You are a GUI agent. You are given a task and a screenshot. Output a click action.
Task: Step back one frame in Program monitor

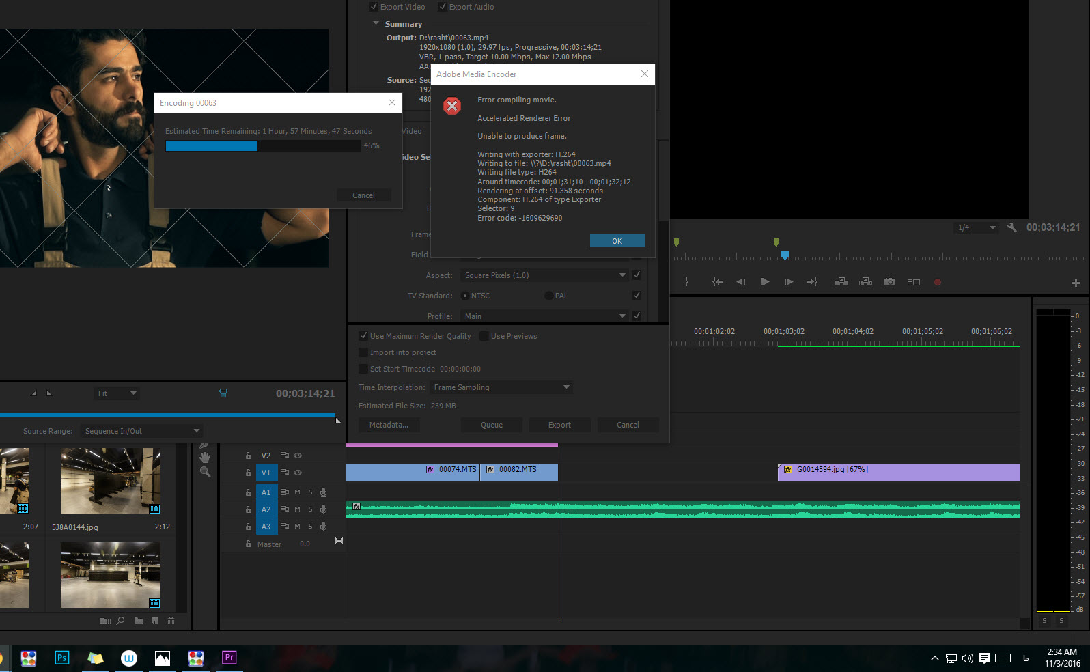tap(741, 282)
